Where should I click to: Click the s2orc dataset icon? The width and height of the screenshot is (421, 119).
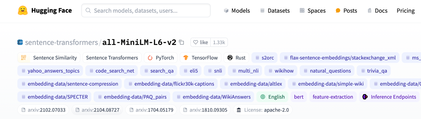point(257,58)
